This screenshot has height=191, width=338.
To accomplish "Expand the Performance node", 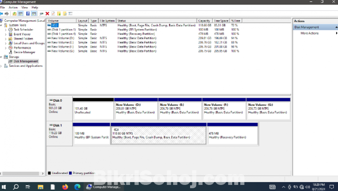I will point(6,48).
